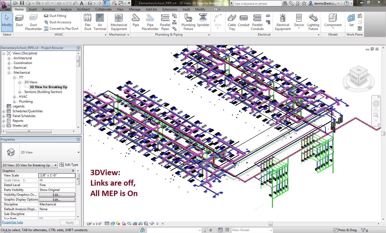Click ViewCube TOP face
Screen dimensions: 386x233
click(359, 70)
